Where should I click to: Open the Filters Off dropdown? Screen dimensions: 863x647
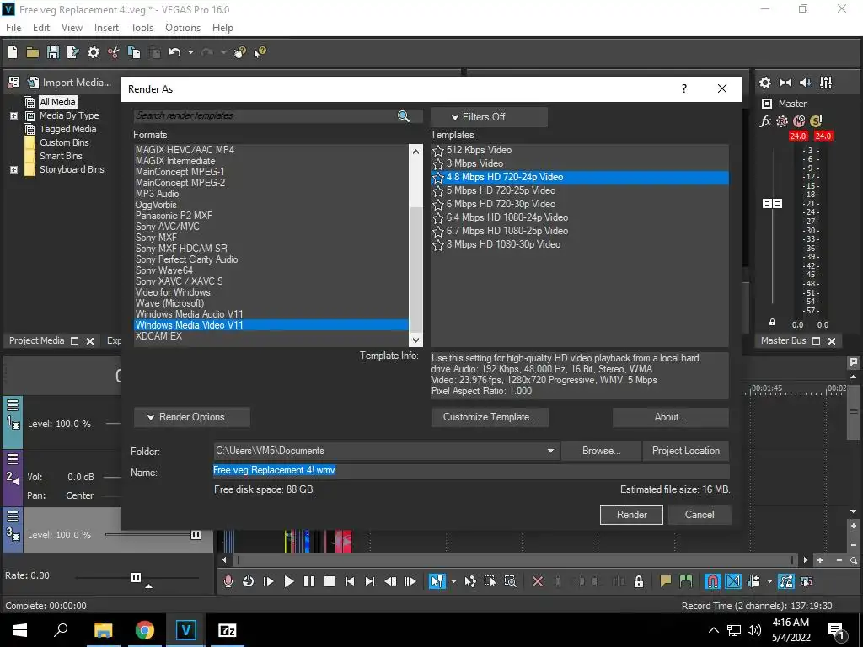489,117
